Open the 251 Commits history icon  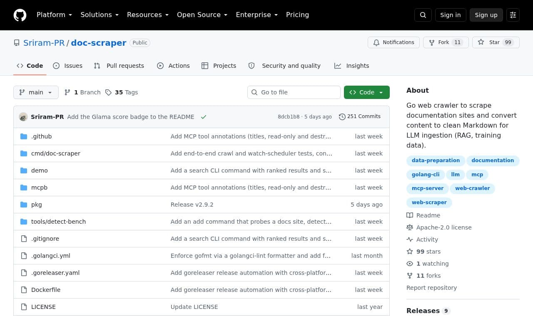(x=342, y=117)
